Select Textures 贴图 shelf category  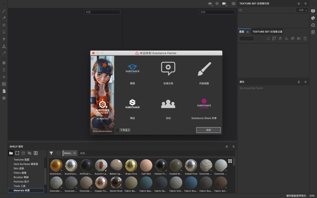tap(21, 160)
